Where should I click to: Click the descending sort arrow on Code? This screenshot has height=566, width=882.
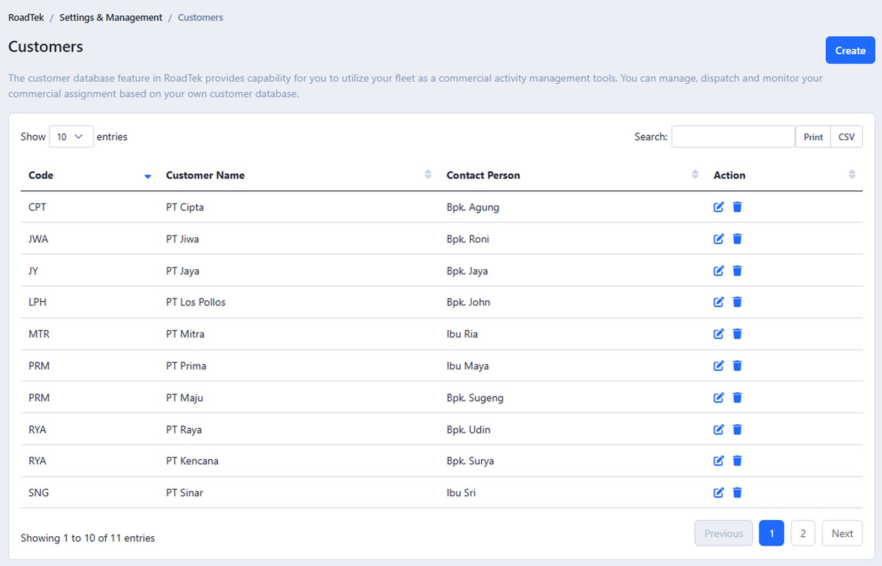[147, 177]
